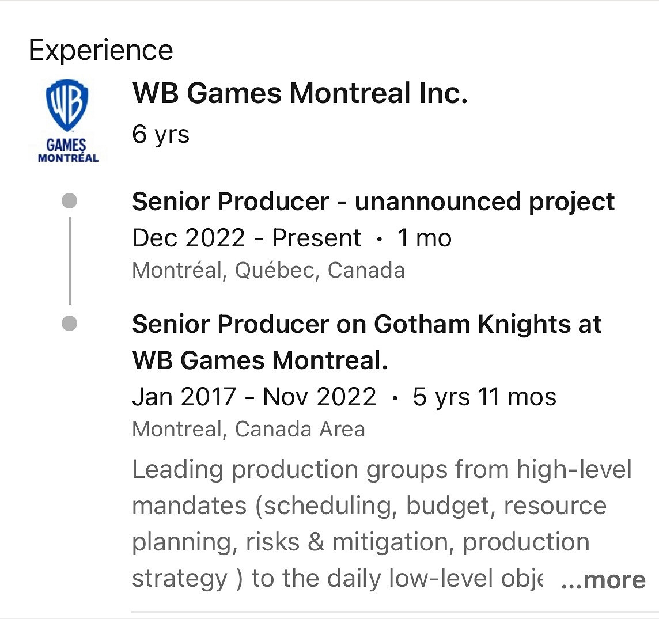
Task: Click the '6 yrs' total tenure text
Action: click(161, 135)
